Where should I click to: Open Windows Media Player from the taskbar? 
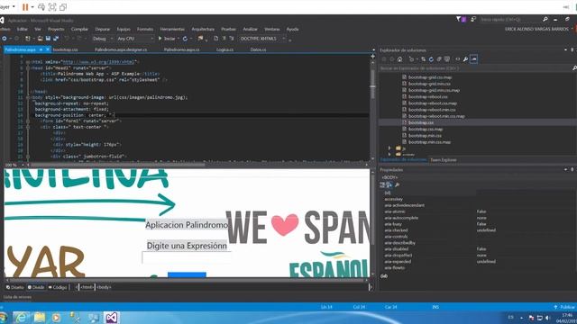tap(56, 317)
